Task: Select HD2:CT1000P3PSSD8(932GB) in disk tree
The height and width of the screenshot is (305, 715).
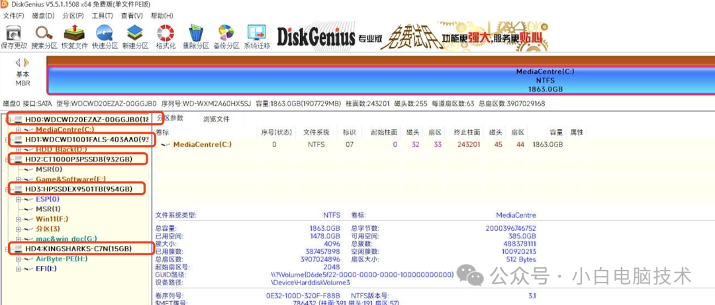Action: (x=79, y=159)
